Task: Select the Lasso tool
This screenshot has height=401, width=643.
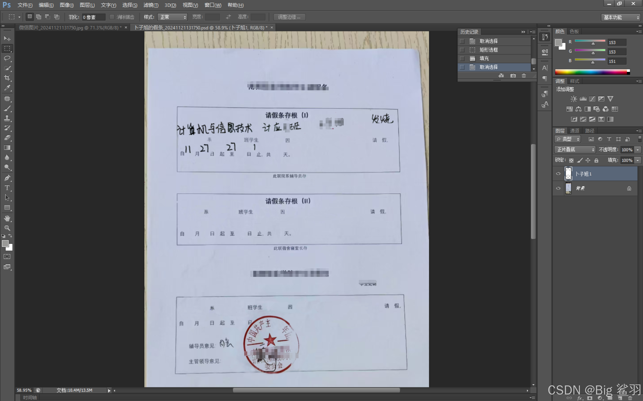Action: pyautogui.click(x=7, y=58)
